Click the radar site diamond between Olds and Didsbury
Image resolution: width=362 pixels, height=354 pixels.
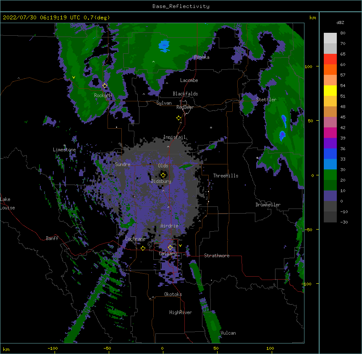pos(163,175)
